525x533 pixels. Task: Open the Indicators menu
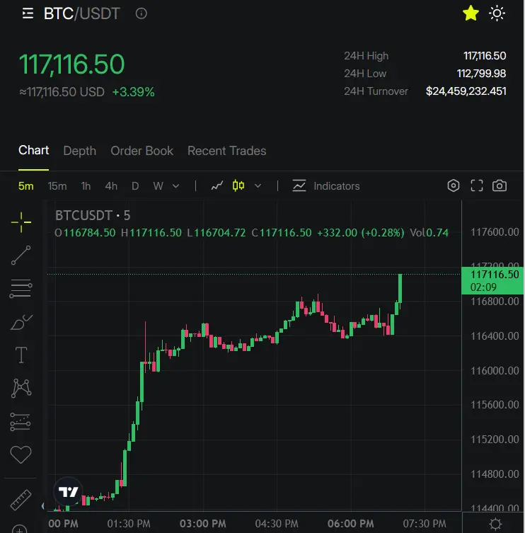pyautogui.click(x=325, y=186)
